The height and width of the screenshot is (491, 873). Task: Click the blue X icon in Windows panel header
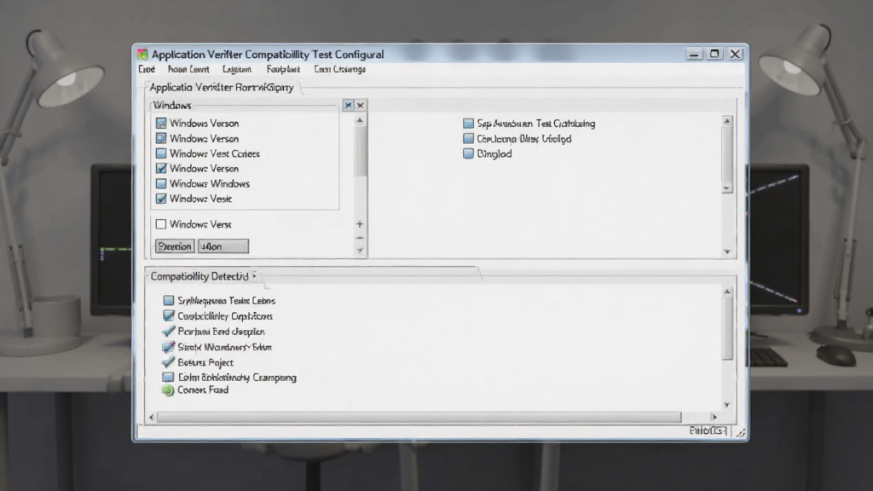(x=348, y=105)
